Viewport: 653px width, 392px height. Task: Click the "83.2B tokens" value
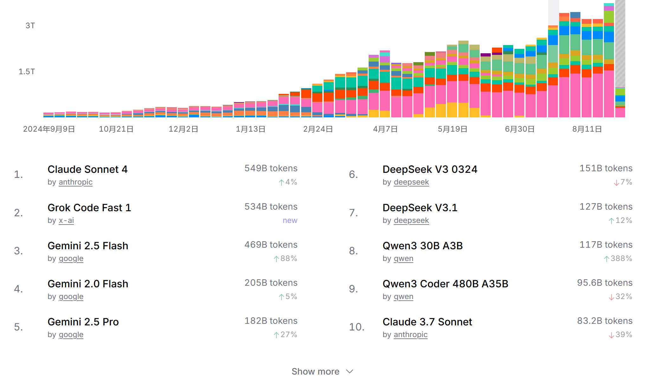coord(605,321)
